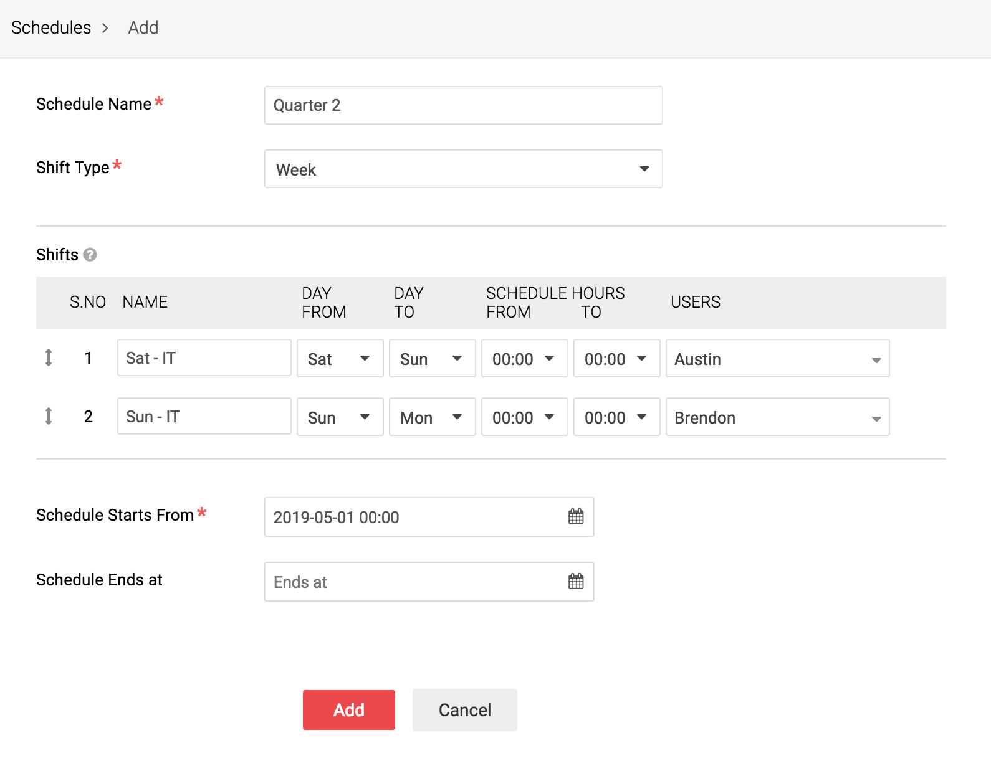
Task: Go to Schedules in the breadcrumb
Action: [x=51, y=27]
